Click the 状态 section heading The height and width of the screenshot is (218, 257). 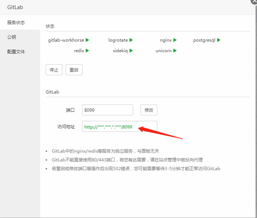click(x=50, y=26)
